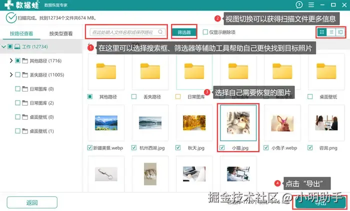
Task: Select the 杭州西湖.jpg thumbnail
Action: (x=150, y=123)
